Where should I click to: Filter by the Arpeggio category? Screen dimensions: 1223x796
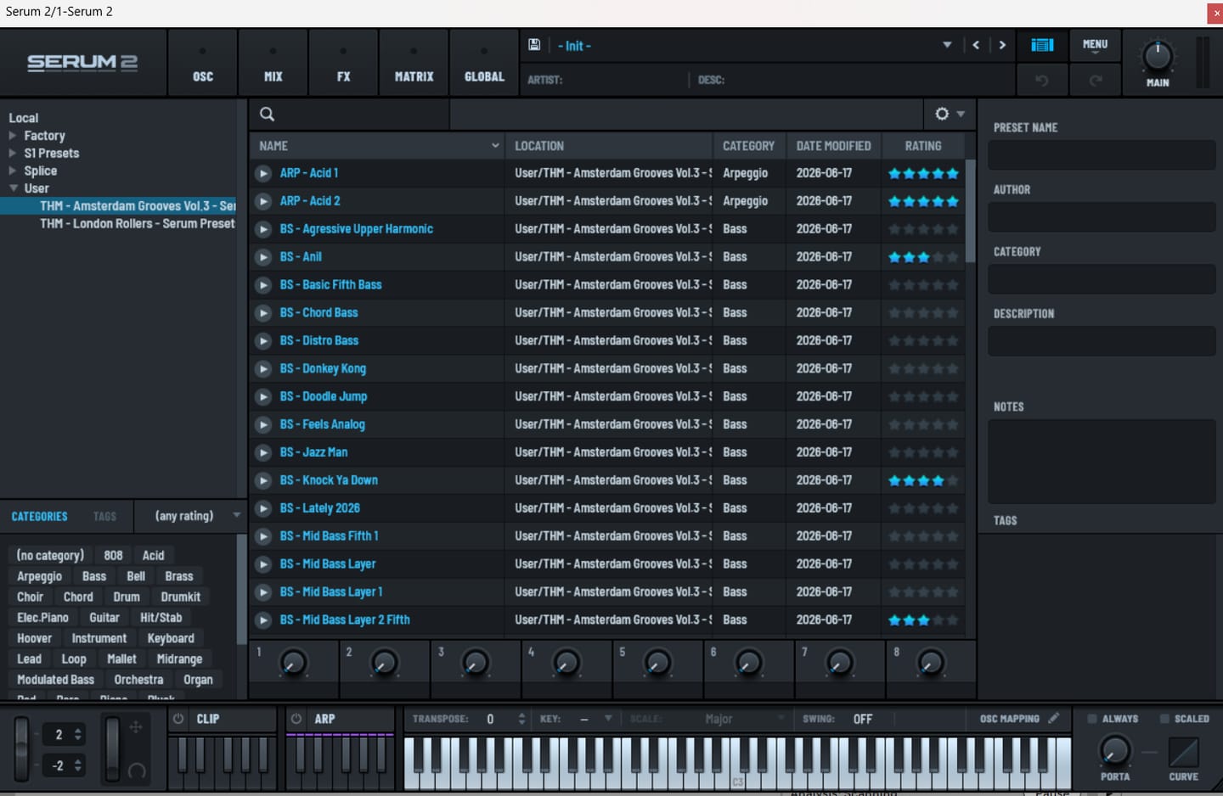pos(39,576)
